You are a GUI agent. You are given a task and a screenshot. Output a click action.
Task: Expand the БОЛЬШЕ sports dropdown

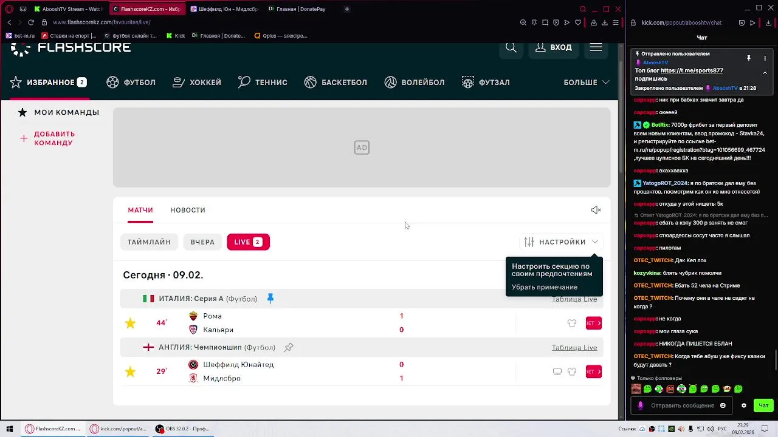586,82
